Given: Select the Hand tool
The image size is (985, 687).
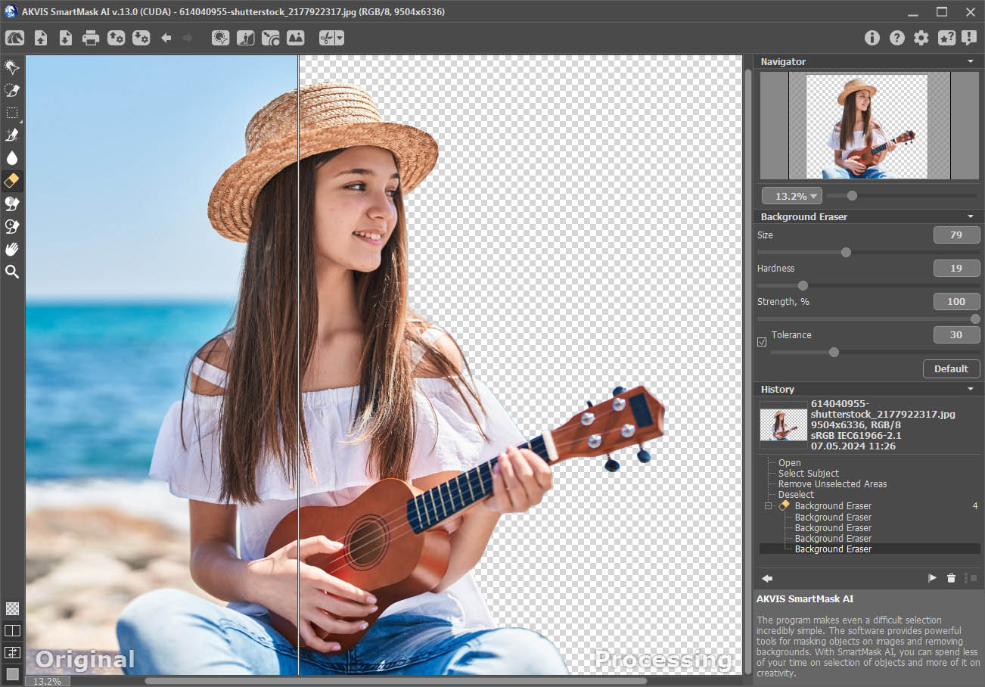Looking at the screenshot, I should tap(12, 249).
